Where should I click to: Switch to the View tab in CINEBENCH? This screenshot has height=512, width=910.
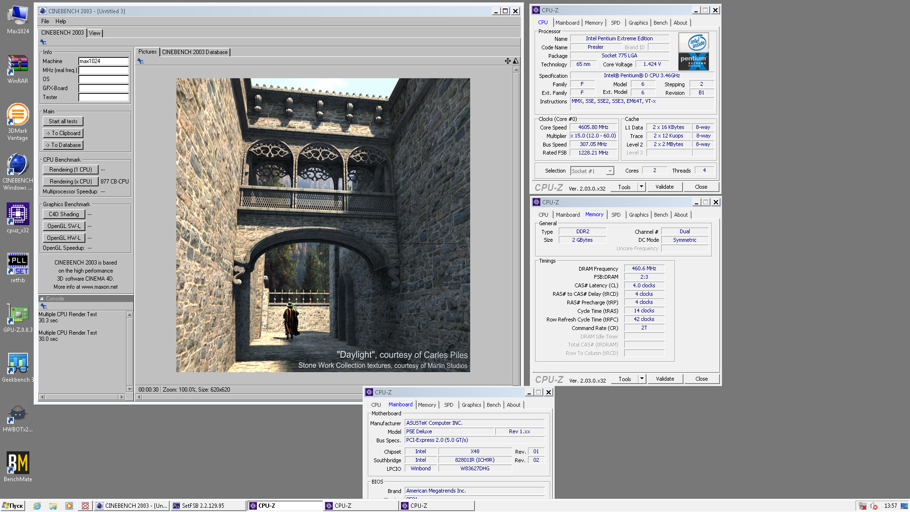click(x=95, y=33)
